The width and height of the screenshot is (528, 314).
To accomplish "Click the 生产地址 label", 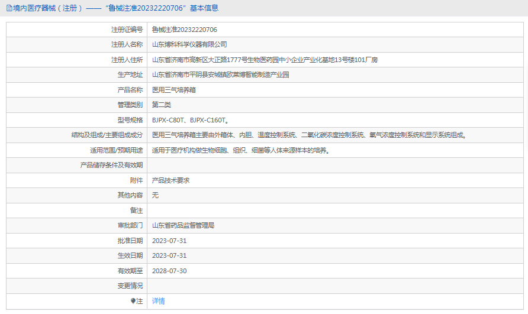I will pyautogui.click(x=130, y=75).
